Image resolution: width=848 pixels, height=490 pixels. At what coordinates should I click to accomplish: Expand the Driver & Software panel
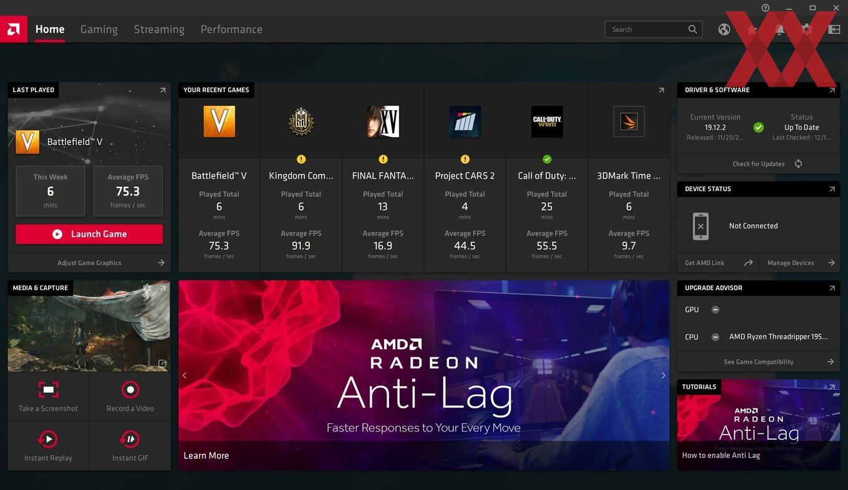point(832,90)
